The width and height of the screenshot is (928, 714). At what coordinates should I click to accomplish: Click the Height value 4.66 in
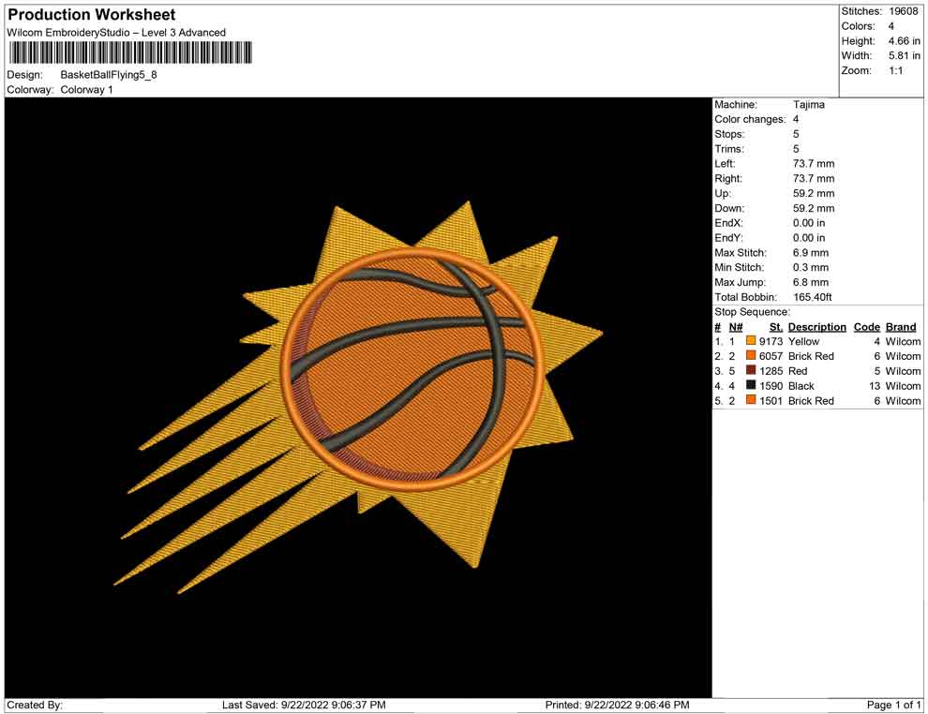pos(905,41)
